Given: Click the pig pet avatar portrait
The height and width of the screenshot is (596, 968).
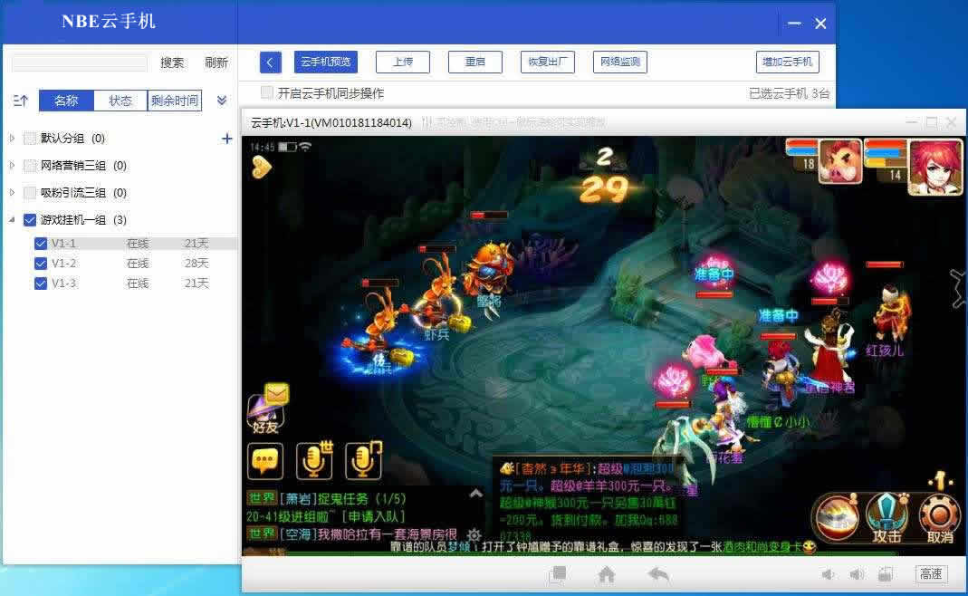Looking at the screenshot, I should pyautogui.click(x=840, y=161).
